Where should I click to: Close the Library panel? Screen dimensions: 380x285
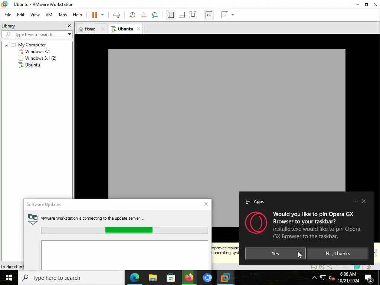[x=69, y=26]
